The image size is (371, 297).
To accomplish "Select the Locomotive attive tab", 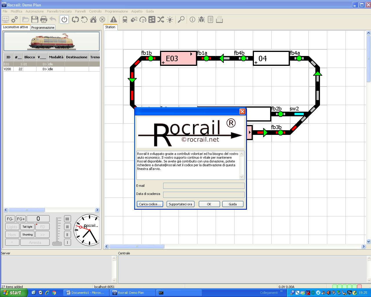I will (16, 27).
